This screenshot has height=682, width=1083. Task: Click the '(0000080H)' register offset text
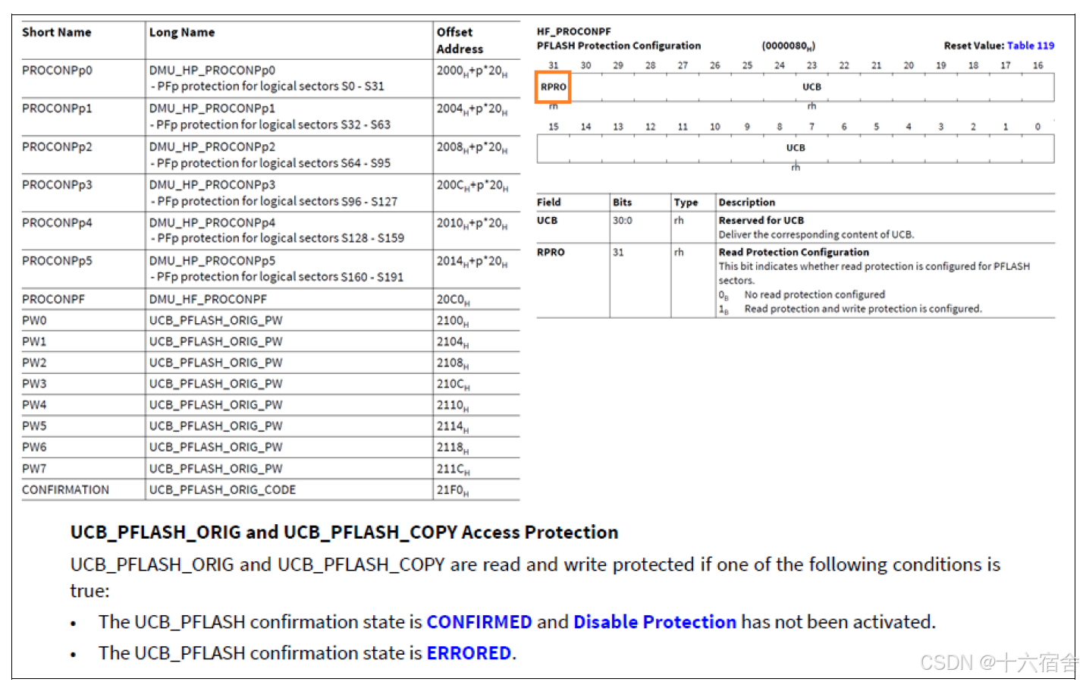pyautogui.click(x=789, y=46)
